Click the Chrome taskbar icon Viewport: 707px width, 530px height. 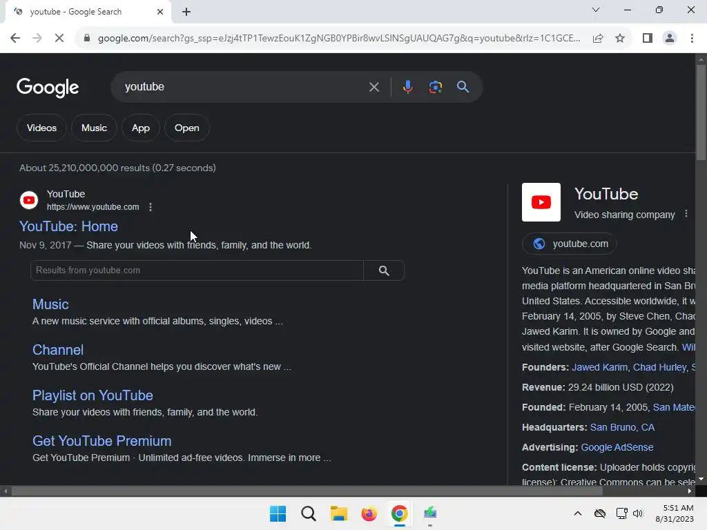coord(400,513)
